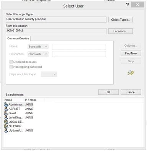Toggle the Disabled accounts checkbox
Screen dimensions: 147x151
tap(11, 62)
